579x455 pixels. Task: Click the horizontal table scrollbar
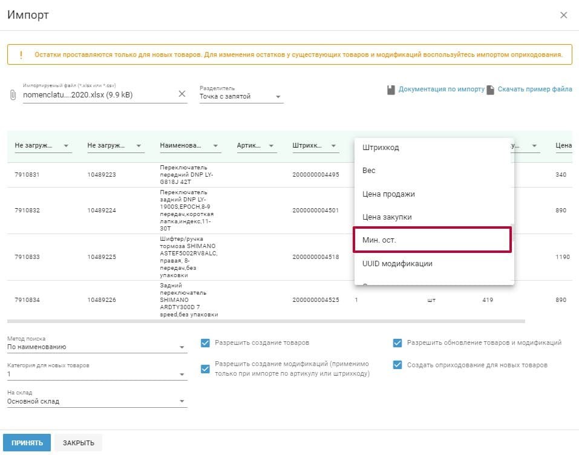point(266,321)
